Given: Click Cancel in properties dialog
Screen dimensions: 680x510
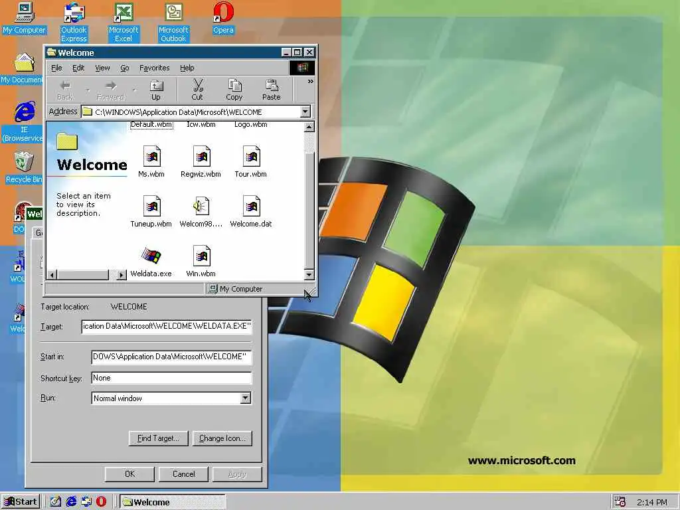Looking at the screenshot, I should click(x=183, y=474).
